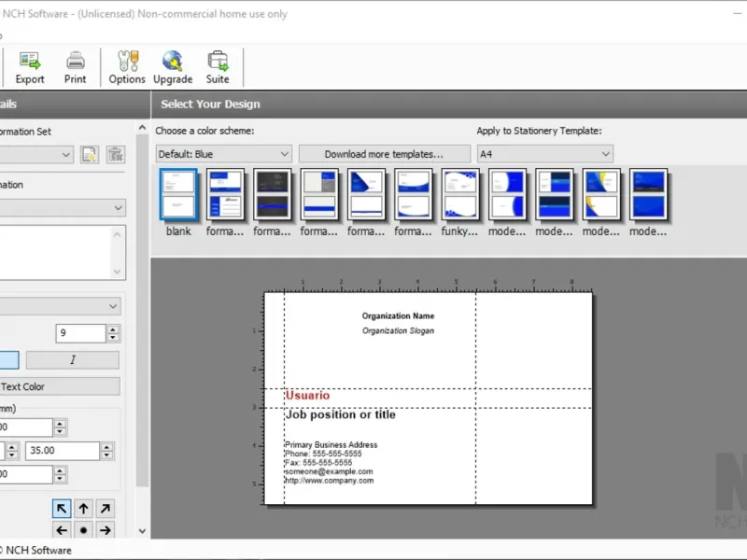This screenshot has width=747, height=560.
Task: Increase the font size stepper value
Action: [x=113, y=329]
